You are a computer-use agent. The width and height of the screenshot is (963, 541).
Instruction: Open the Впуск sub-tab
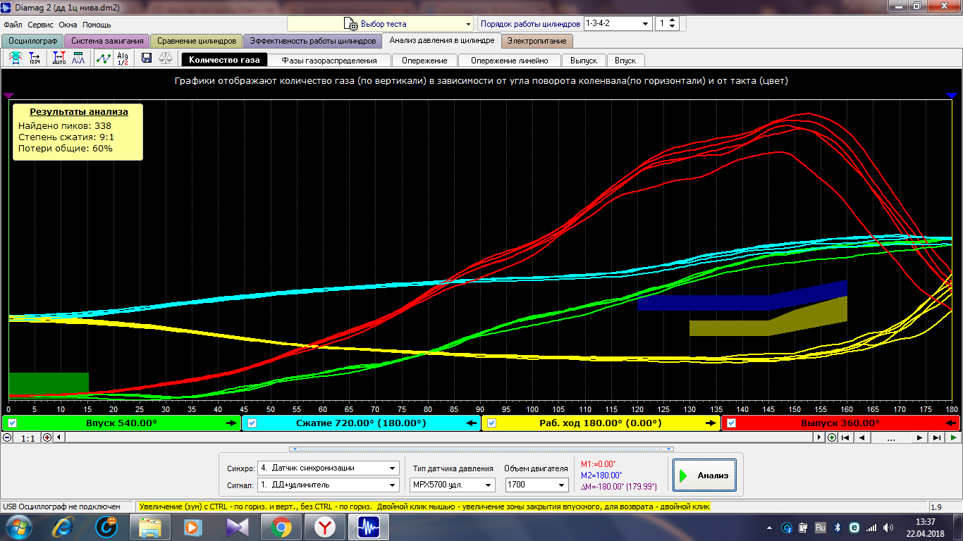(625, 61)
